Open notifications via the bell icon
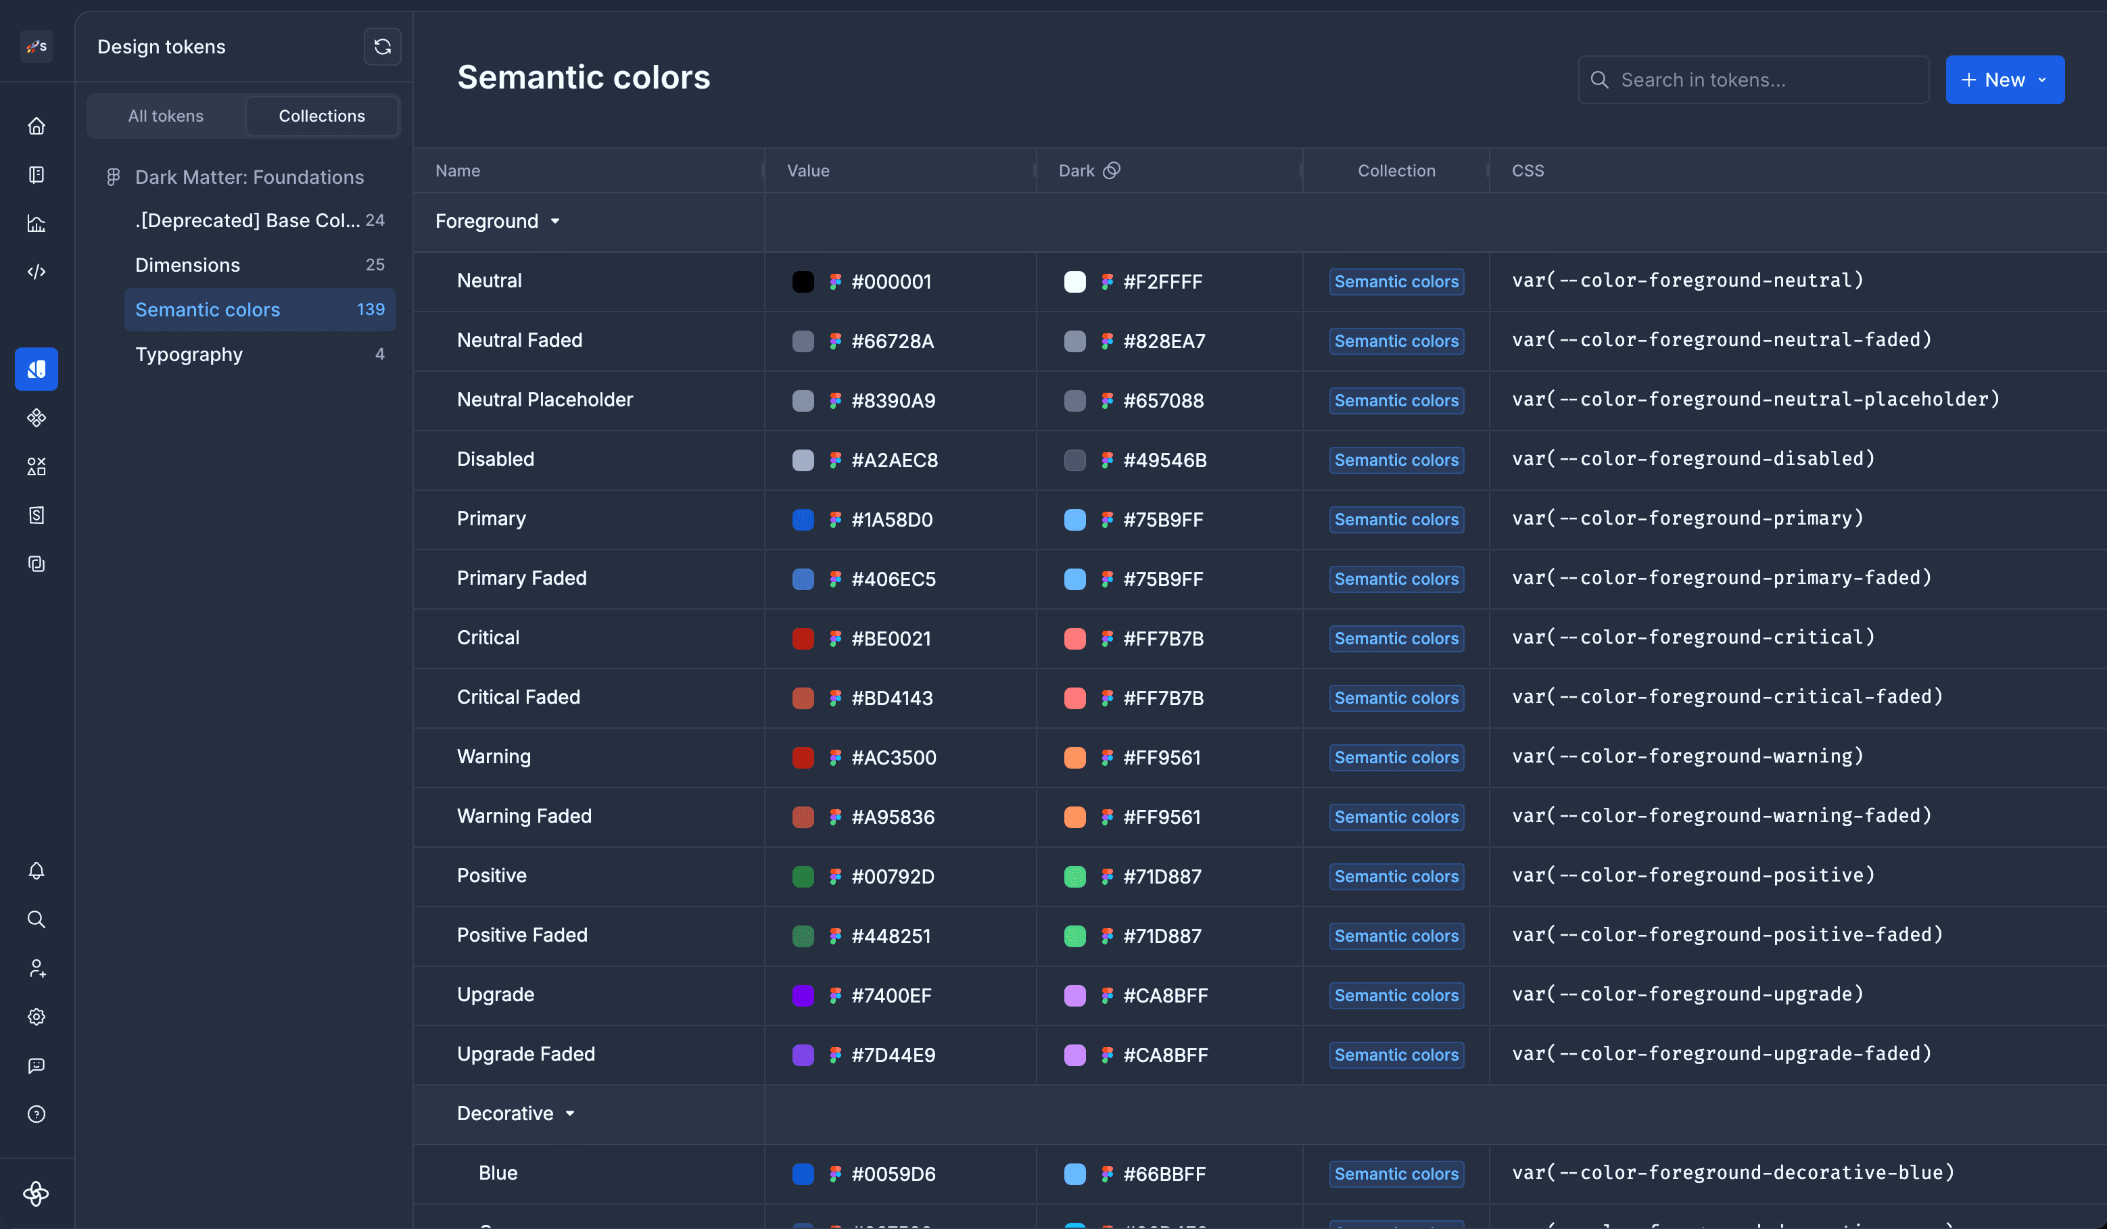 [x=37, y=870]
